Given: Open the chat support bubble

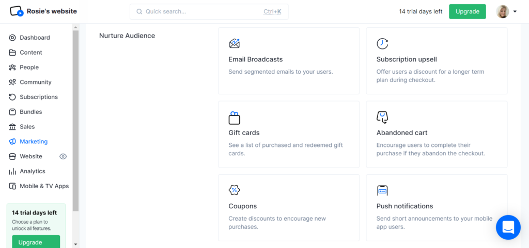Looking at the screenshot, I should point(508,227).
